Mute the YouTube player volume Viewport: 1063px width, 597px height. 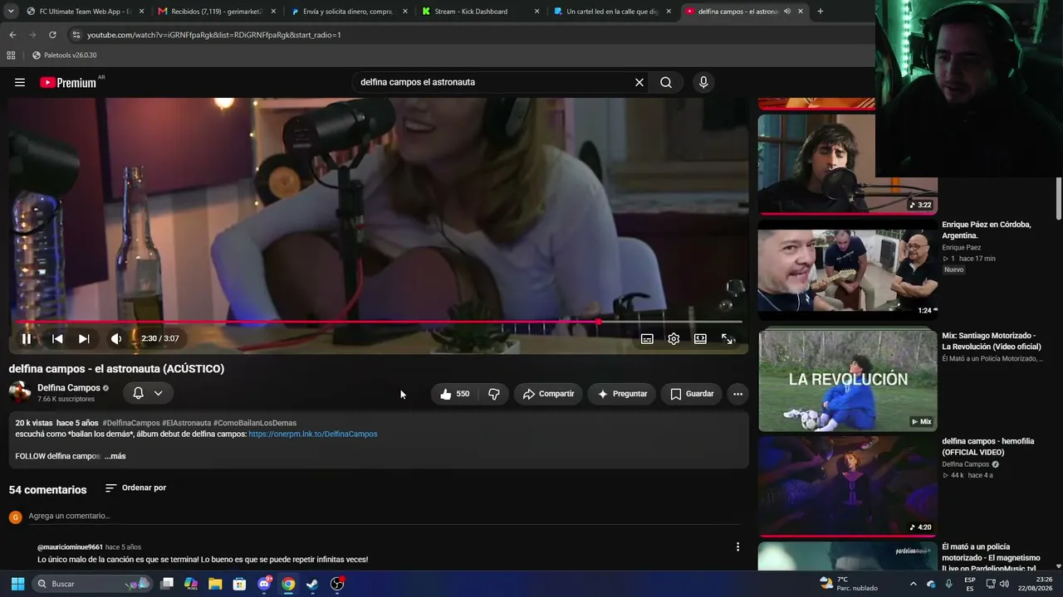(116, 338)
